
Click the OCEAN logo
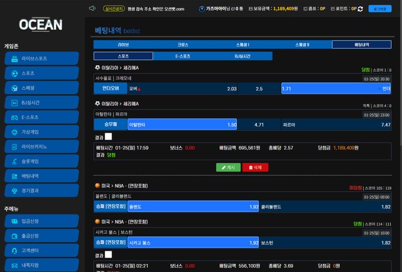coord(40,25)
